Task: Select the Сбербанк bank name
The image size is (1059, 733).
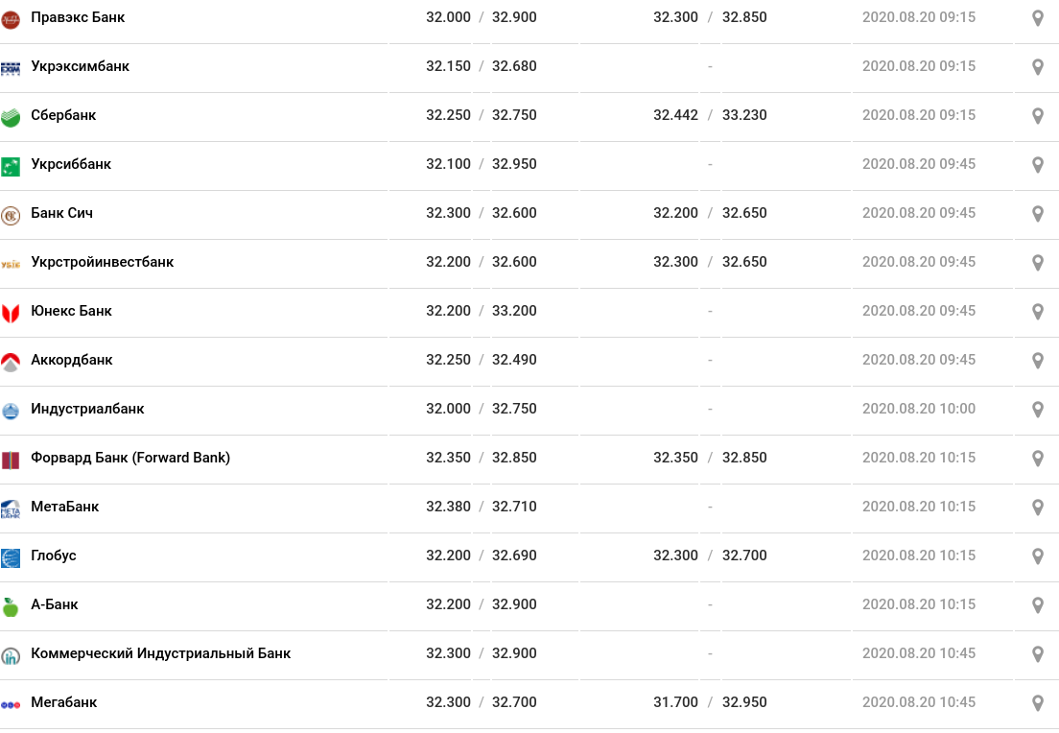Action: 63,115
